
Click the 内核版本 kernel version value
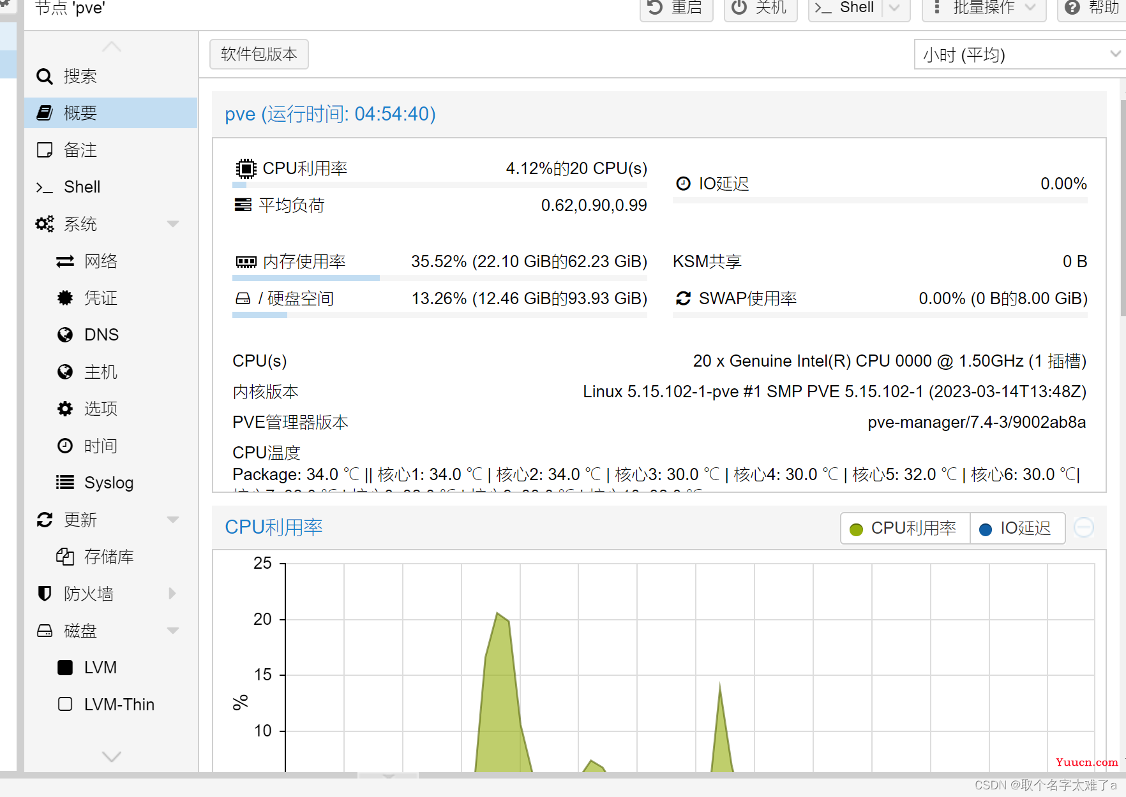(834, 391)
